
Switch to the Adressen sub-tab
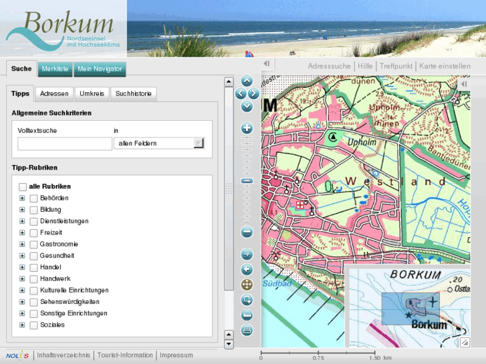[54, 94]
